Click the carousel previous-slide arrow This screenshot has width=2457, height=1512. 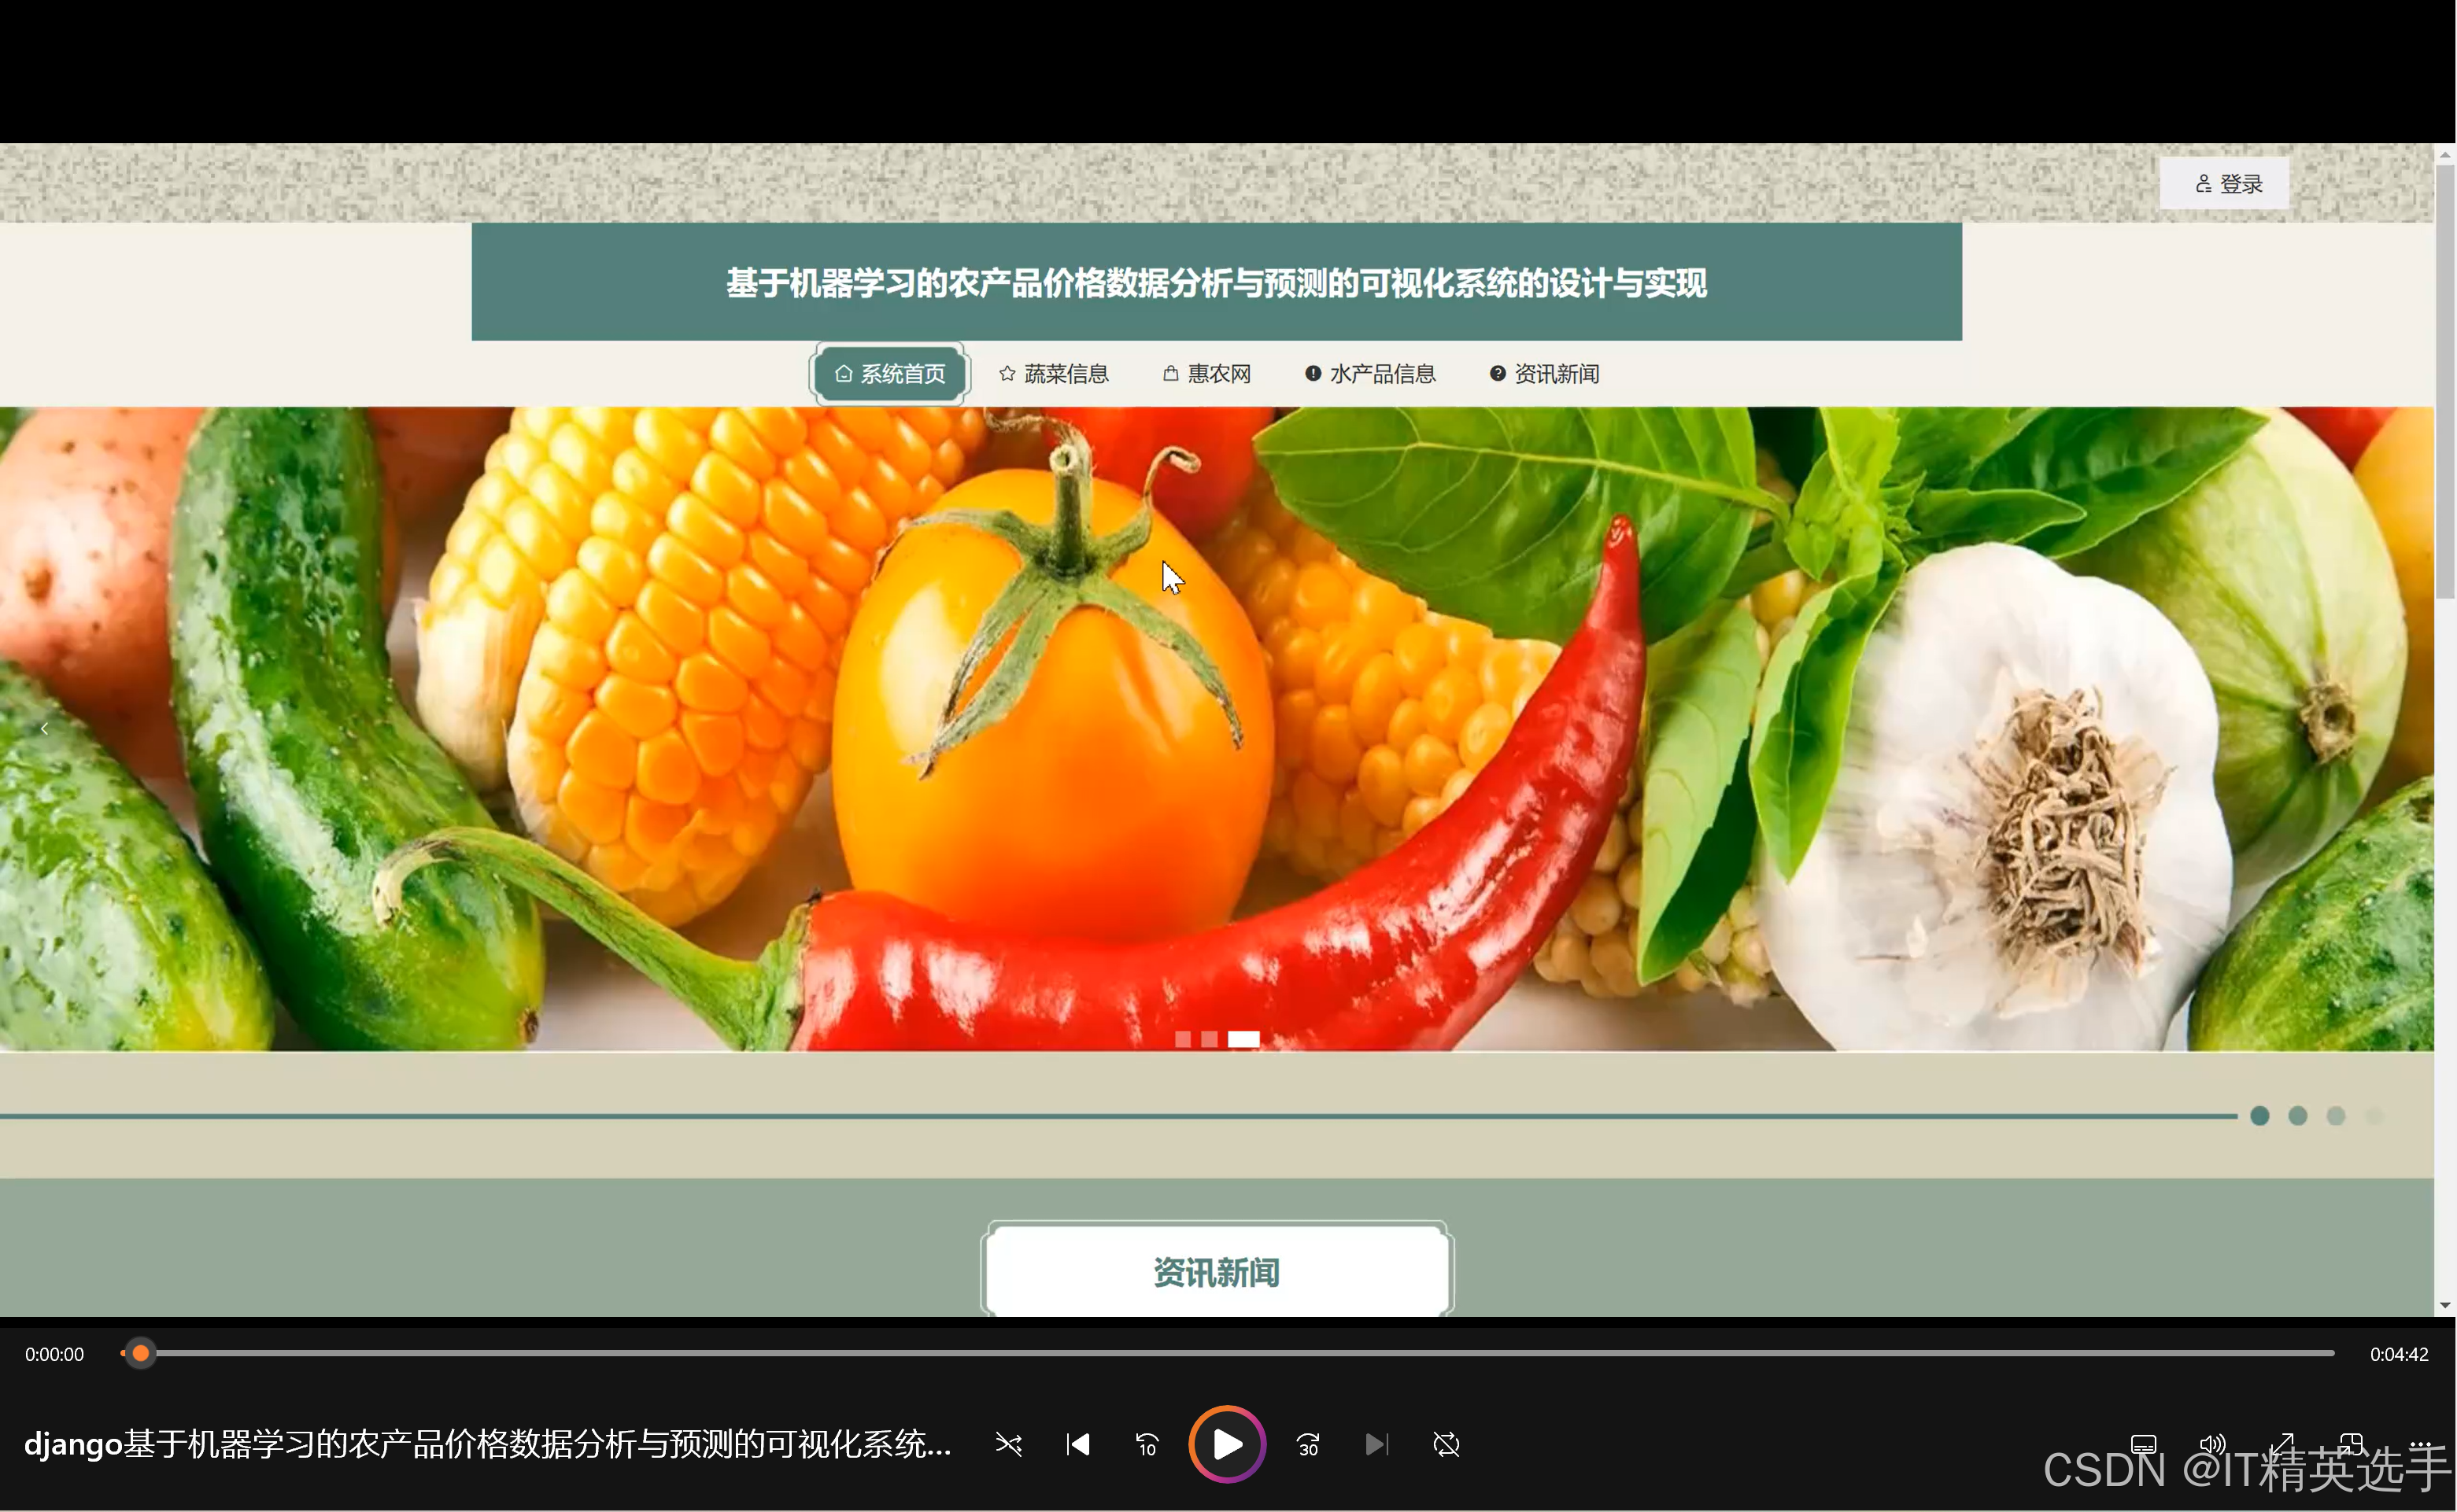click(45, 729)
